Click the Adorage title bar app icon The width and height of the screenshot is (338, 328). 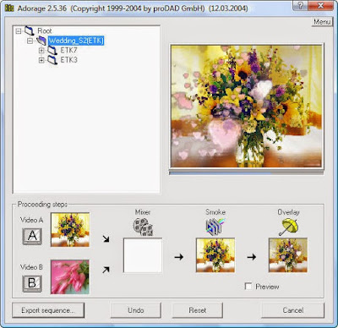[x=8, y=8]
